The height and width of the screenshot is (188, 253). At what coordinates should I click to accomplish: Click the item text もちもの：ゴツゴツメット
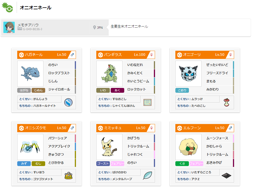coord(36,179)
